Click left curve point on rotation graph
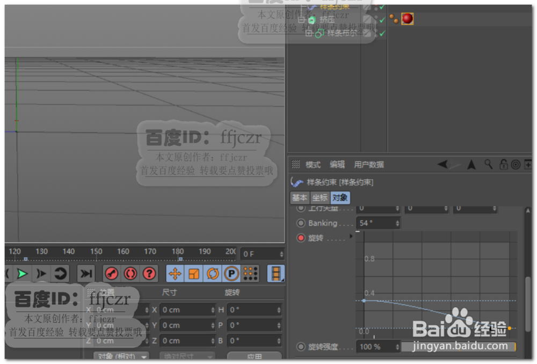This screenshot has height=364, width=537. [x=364, y=301]
